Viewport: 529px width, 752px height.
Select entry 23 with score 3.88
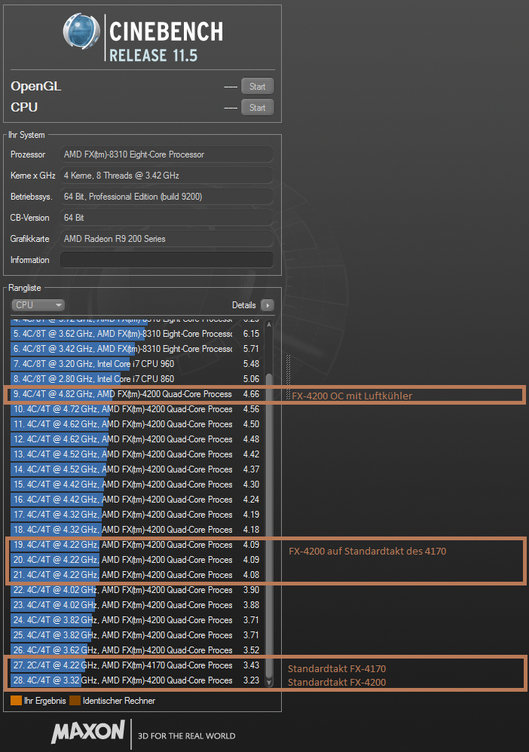[x=136, y=605]
